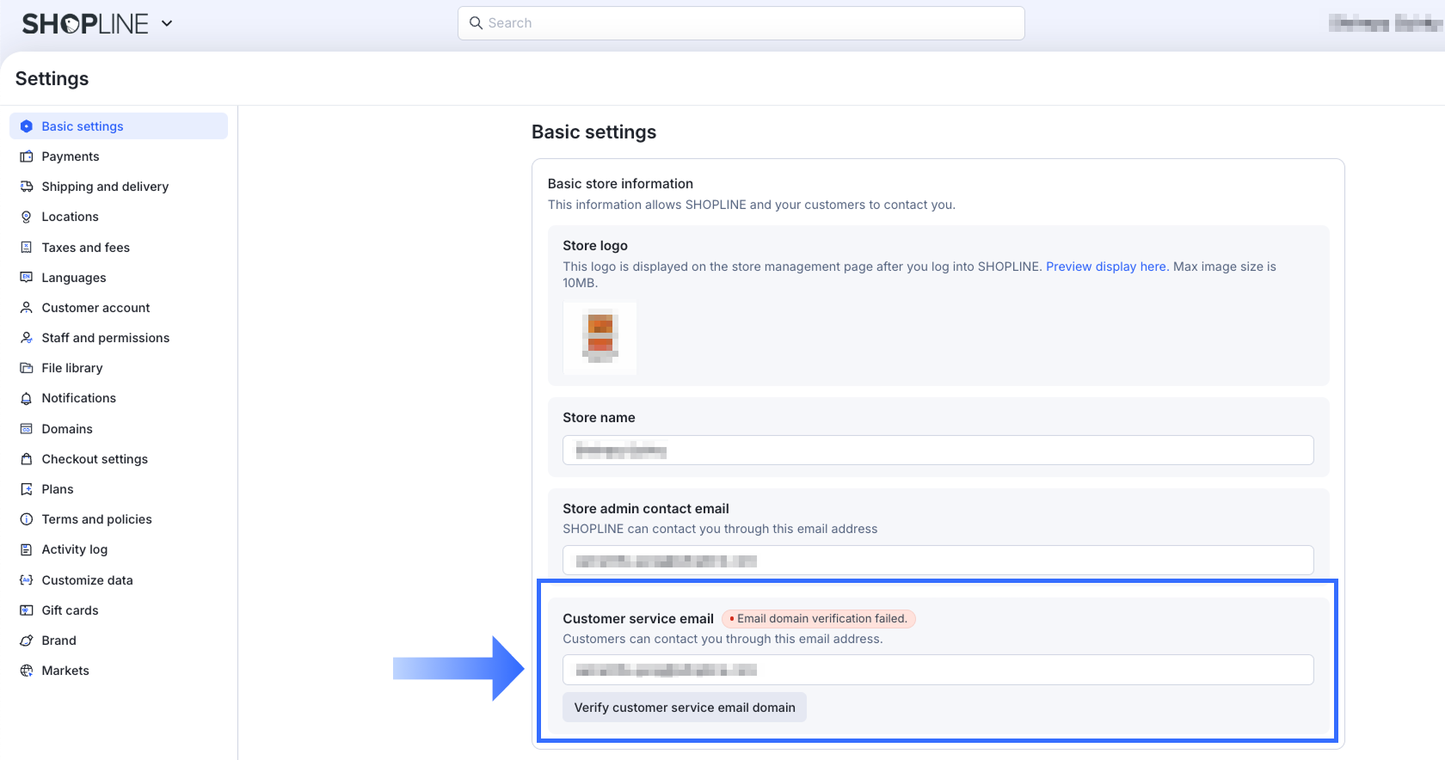Click the Activity log icon
This screenshot has height=760, width=1445.
pyautogui.click(x=27, y=549)
